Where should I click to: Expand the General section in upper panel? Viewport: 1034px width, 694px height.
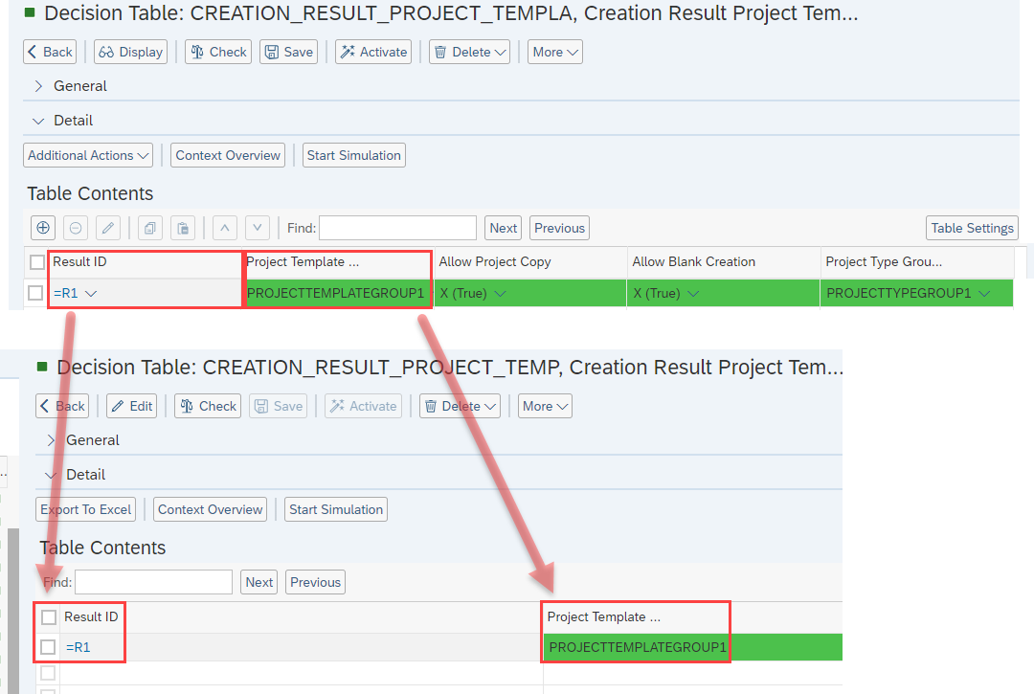pos(38,86)
